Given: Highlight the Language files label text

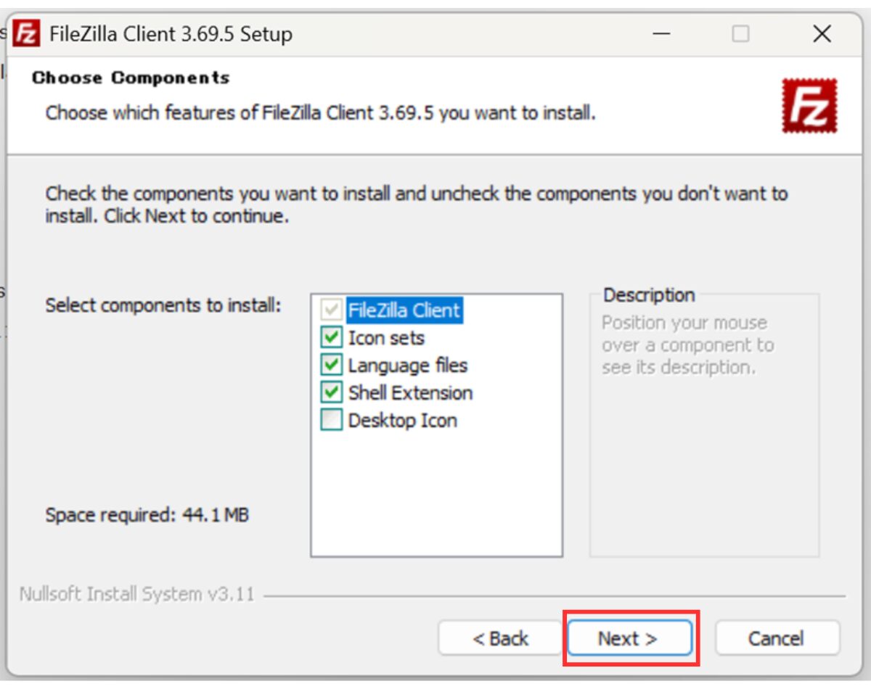Looking at the screenshot, I should click(x=407, y=366).
